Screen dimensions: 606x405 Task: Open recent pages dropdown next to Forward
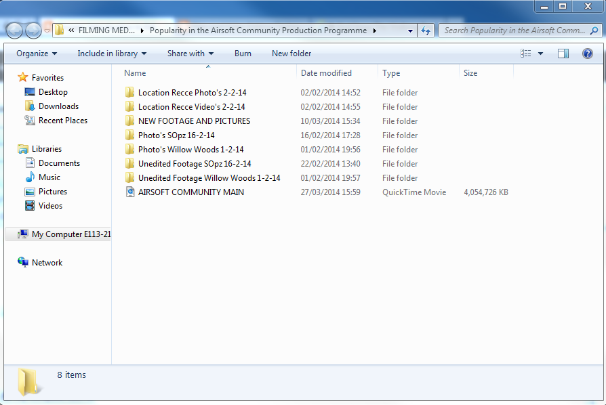pos(47,31)
